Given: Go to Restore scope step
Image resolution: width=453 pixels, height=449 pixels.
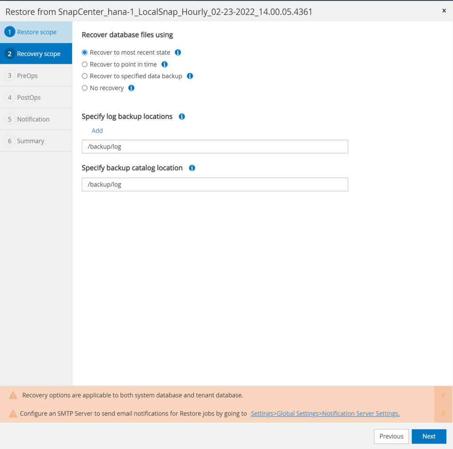Looking at the screenshot, I should pyautogui.click(x=36, y=32).
